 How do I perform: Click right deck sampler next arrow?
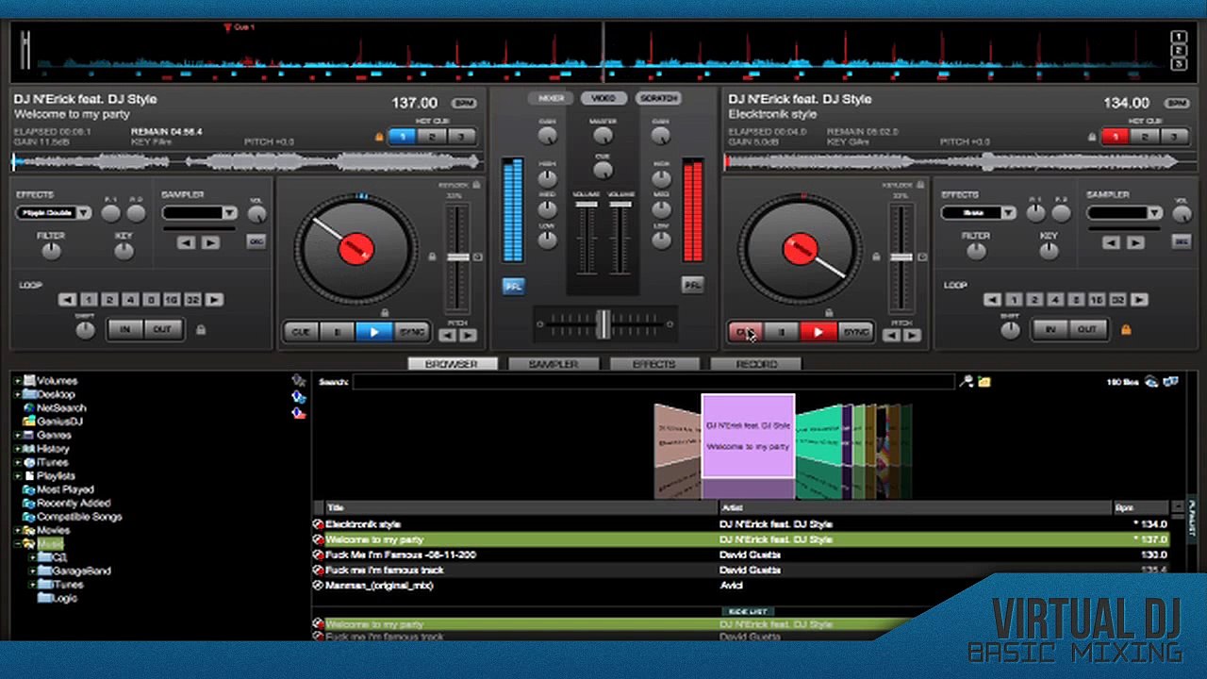tap(1134, 242)
